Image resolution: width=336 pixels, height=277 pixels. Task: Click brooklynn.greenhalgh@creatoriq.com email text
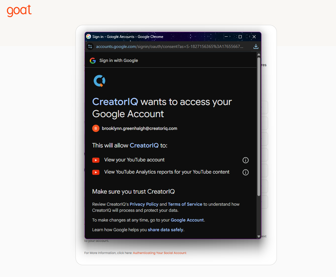(x=139, y=128)
